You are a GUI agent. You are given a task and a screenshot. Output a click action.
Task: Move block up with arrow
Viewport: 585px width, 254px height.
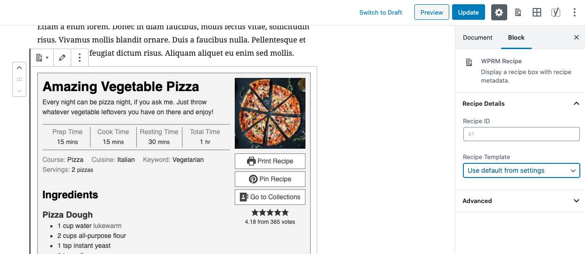19,68
